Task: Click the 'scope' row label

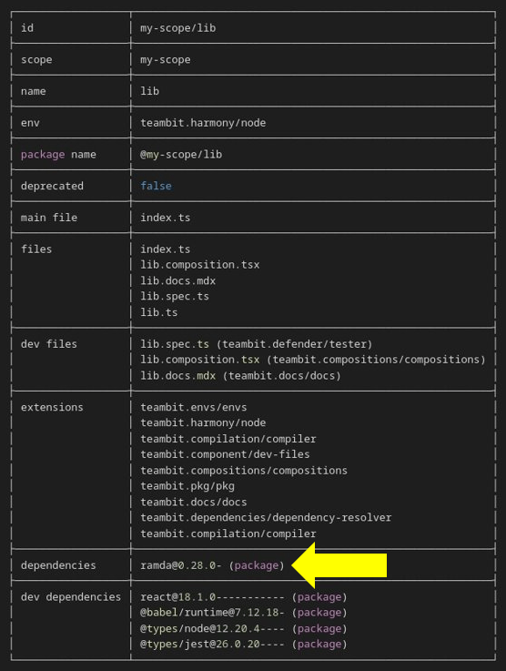Action: click(36, 60)
